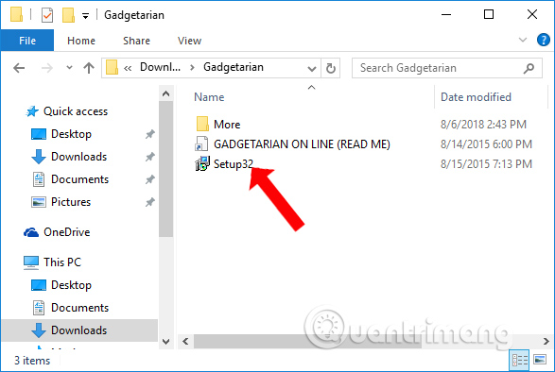Screen dimensions: 555x372
Task: Click the file list horizontal scrollbar thumb
Action: pyautogui.click(x=307, y=341)
